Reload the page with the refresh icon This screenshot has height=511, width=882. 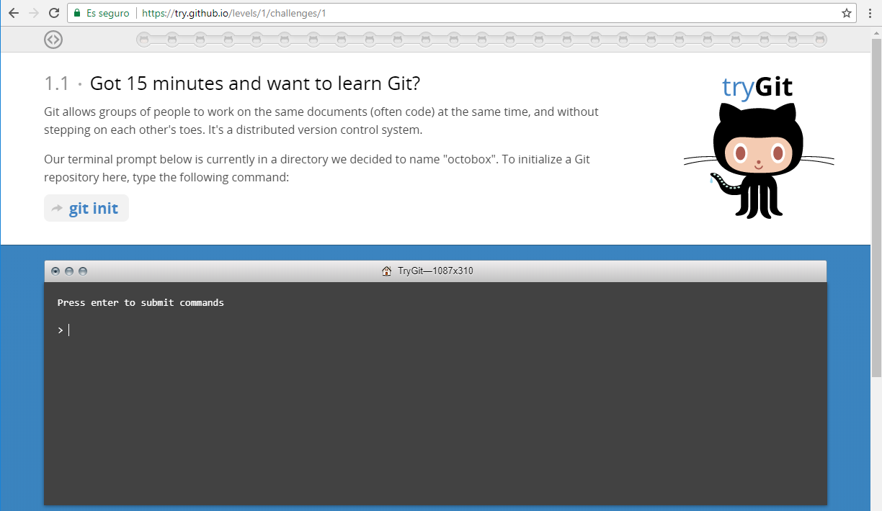(x=53, y=13)
